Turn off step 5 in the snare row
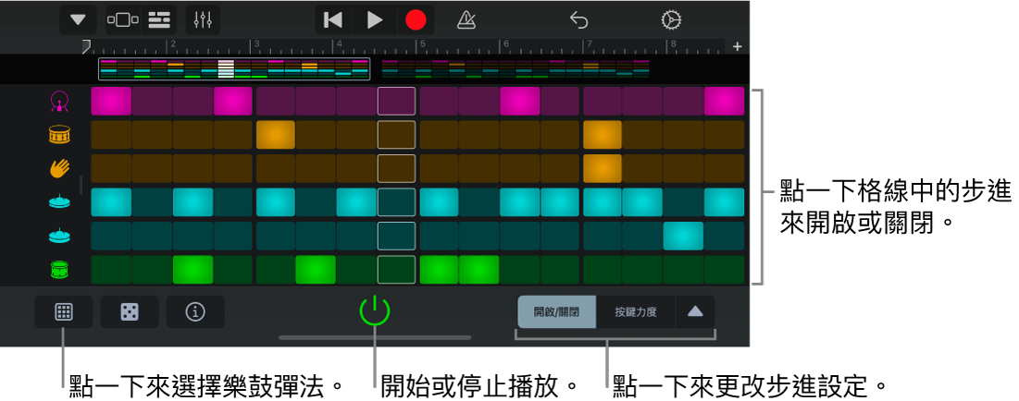This screenshot has height=401, width=1019. coord(276,135)
